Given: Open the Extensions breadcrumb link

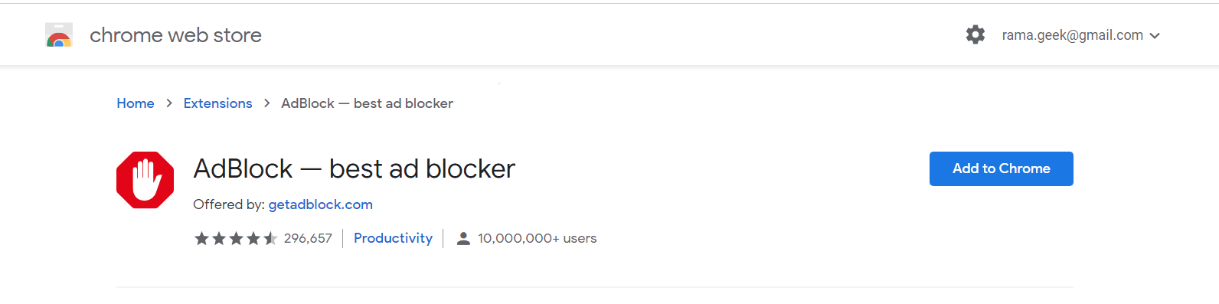Looking at the screenshot, I should [217, 103].
